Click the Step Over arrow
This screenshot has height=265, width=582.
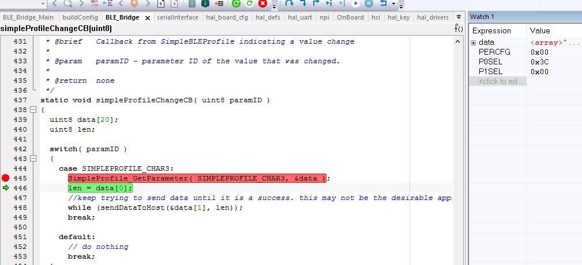(x=289, y=3)
